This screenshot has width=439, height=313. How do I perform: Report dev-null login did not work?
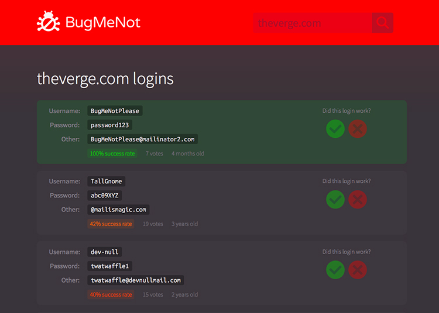coord(358,270)
